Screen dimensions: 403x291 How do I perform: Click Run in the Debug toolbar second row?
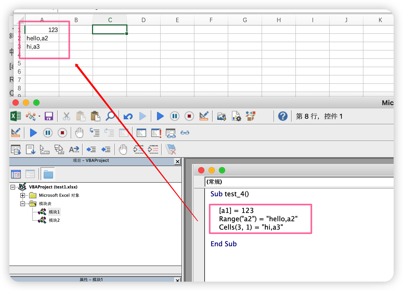pyautogui.click(x=33, y=133)
